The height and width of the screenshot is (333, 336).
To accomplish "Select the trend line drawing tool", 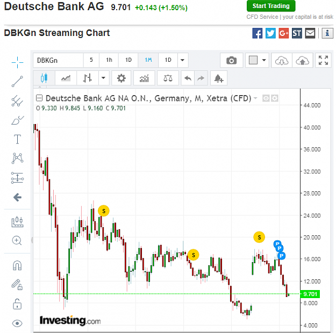I will pyautogui.click(x=17, y=82).
